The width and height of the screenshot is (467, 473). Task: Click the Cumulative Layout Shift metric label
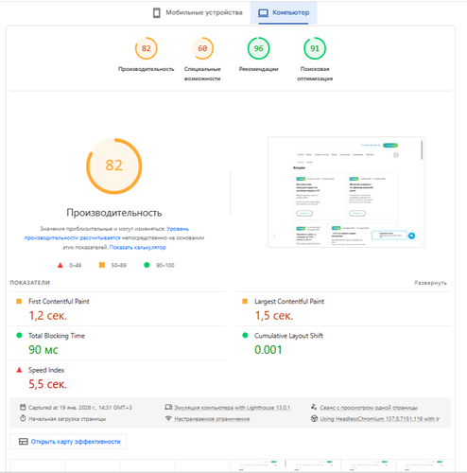pyautogui.click(x=289, y=336)
